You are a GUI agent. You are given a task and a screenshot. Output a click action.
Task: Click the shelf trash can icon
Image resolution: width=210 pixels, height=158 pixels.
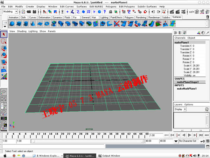coord(208,17)
